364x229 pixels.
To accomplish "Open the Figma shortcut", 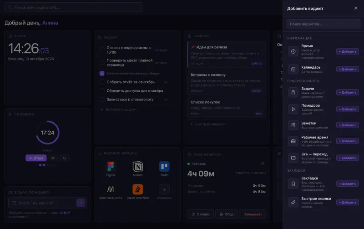I will [111, 169].
